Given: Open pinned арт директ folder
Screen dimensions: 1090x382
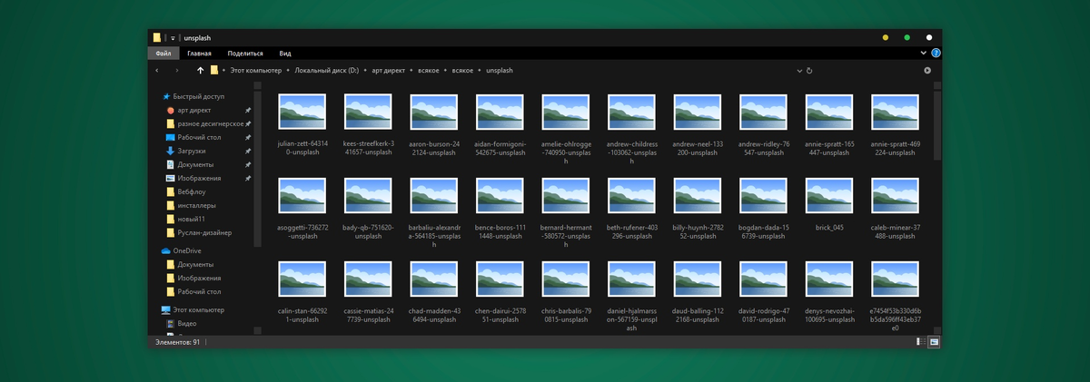Looking at the screenshot, I should tap(188, 110).
